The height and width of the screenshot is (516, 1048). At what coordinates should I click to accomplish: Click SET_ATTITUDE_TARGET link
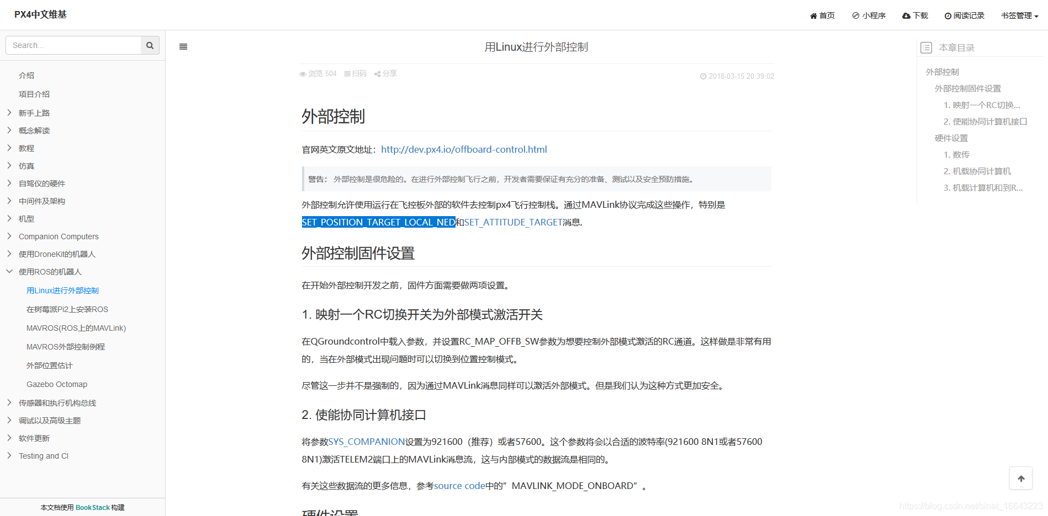(513, 222)
